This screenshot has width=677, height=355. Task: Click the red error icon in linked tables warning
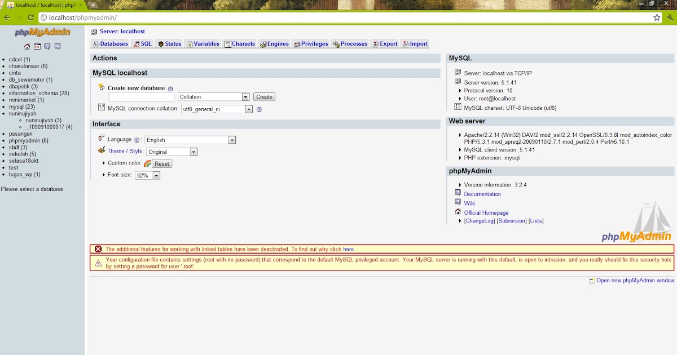pos(98,249)
